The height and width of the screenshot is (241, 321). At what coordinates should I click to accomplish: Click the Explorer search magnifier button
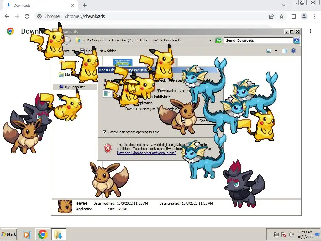297,40
